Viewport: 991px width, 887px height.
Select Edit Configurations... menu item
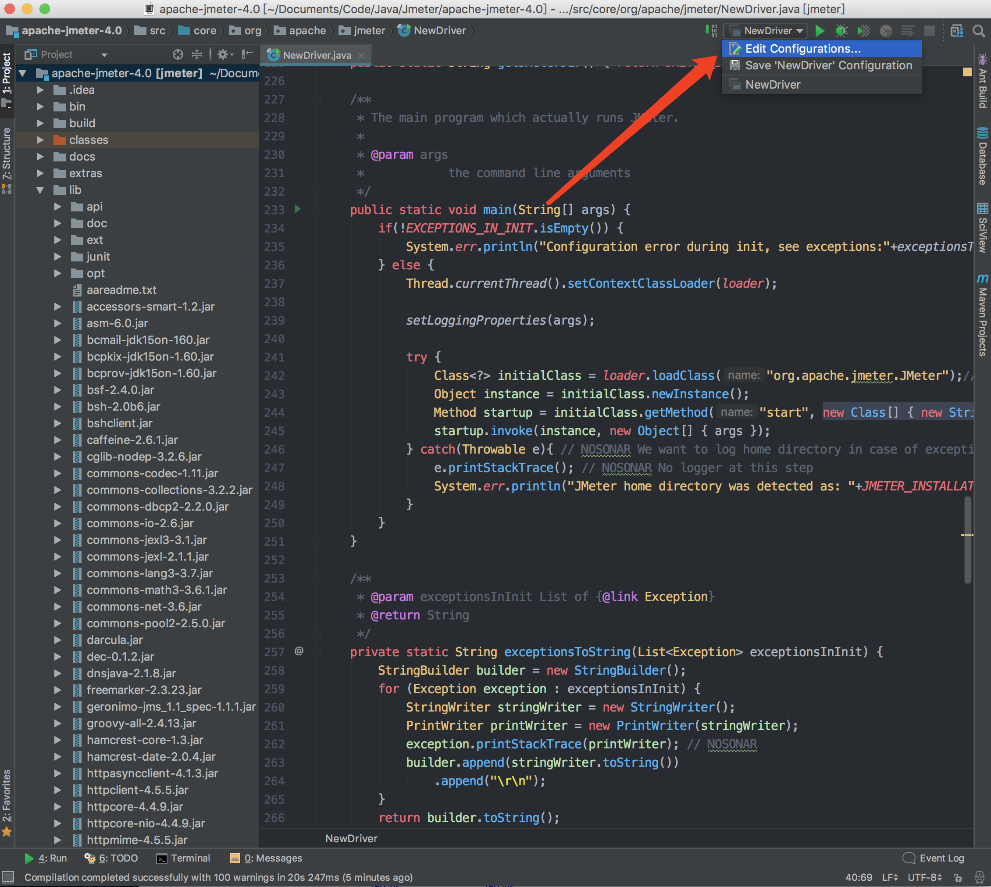[821, 49]
